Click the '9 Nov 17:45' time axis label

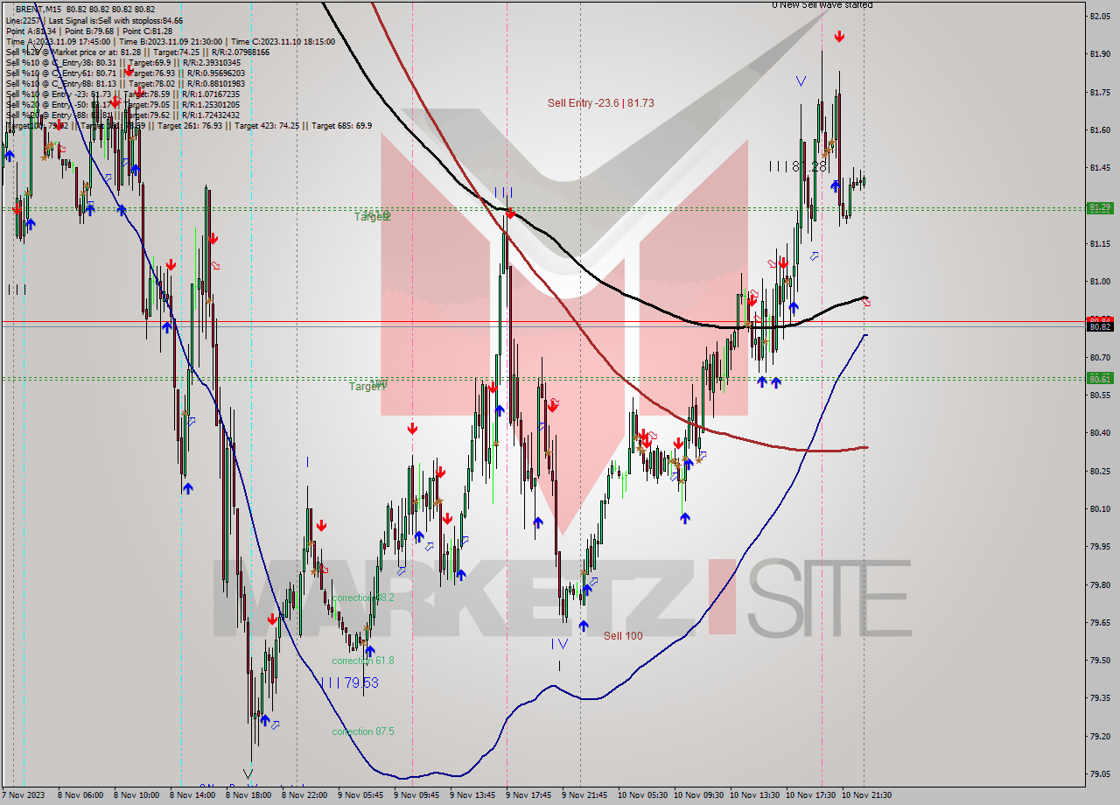coord(528,795)
